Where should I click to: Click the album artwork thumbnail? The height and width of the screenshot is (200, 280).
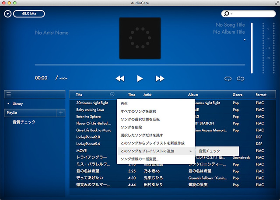coord(140,38)
